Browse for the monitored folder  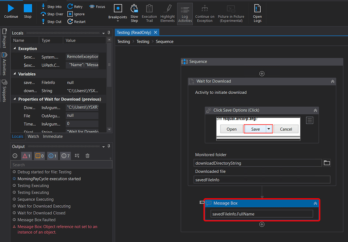click(327, 163)
